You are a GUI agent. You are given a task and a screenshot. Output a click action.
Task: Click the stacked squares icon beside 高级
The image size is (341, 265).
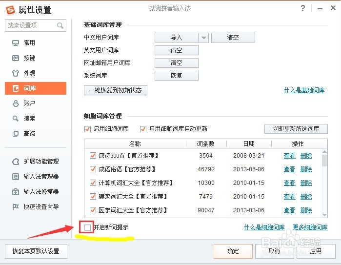click(16, 134)
